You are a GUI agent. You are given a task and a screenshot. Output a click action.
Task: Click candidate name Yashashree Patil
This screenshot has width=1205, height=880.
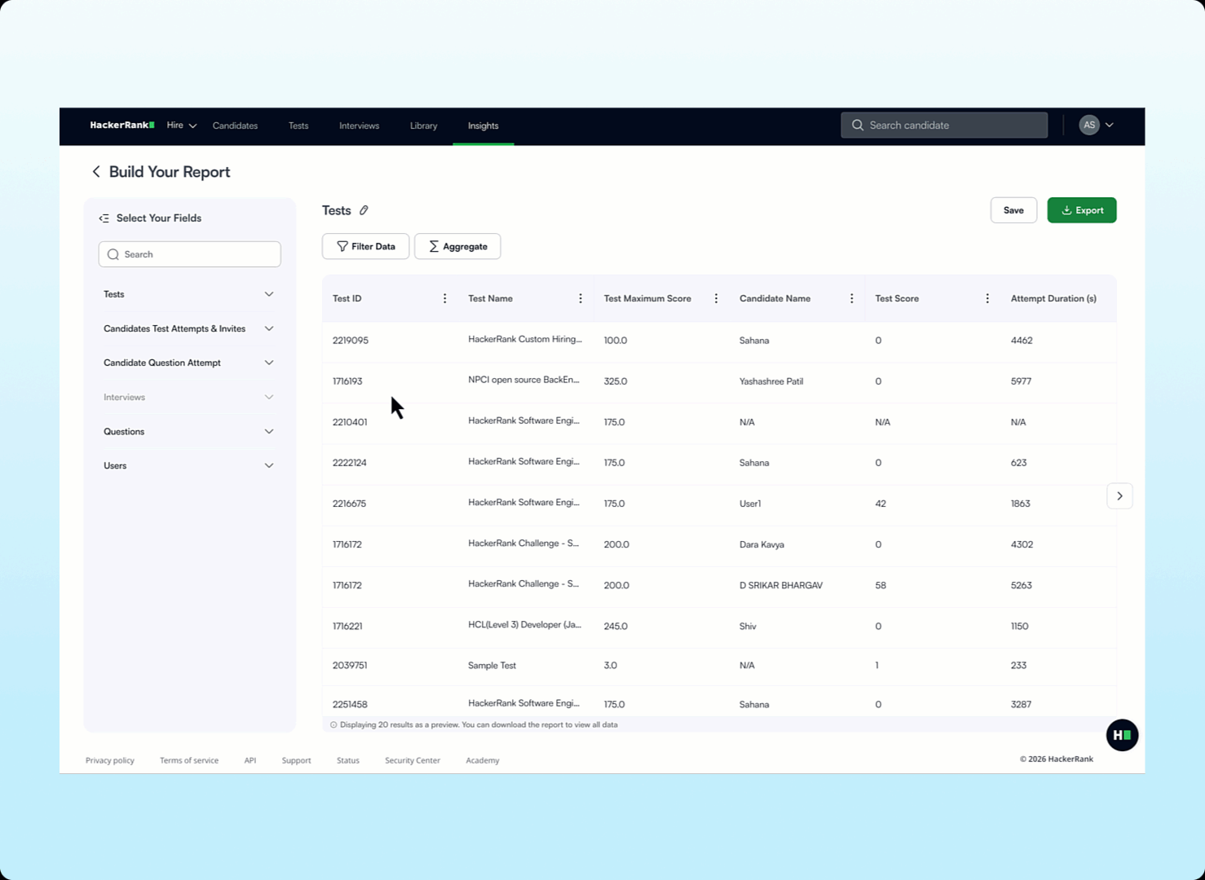click(771, 381)
